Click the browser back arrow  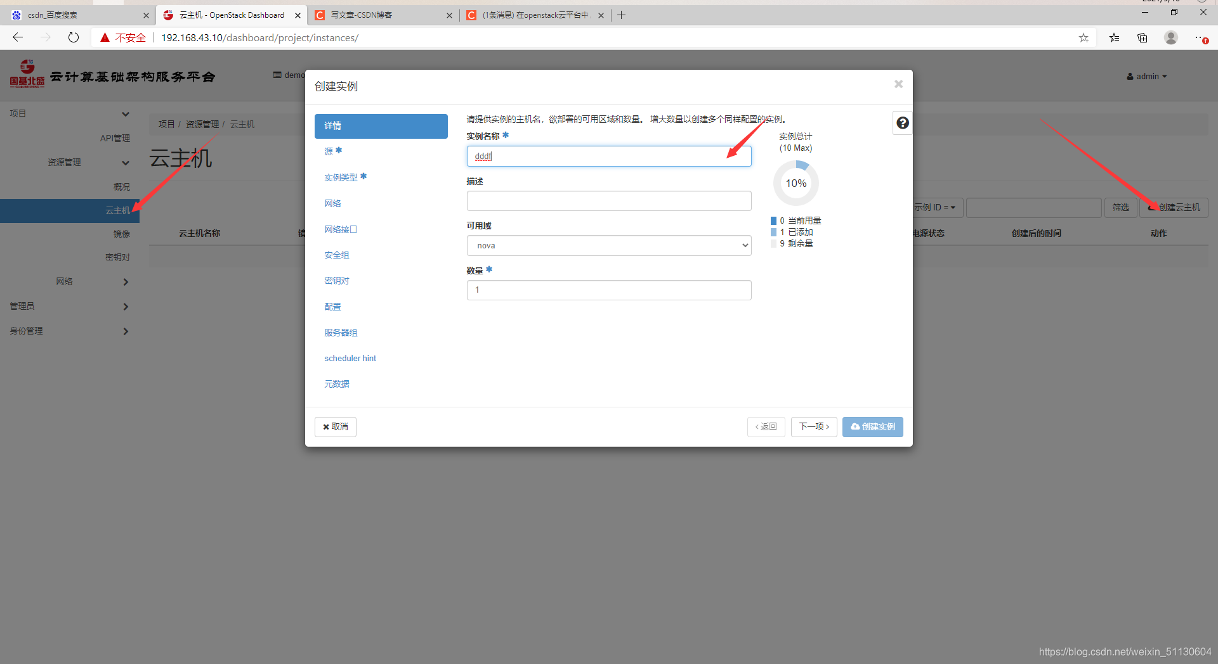(x=18, y=37)
